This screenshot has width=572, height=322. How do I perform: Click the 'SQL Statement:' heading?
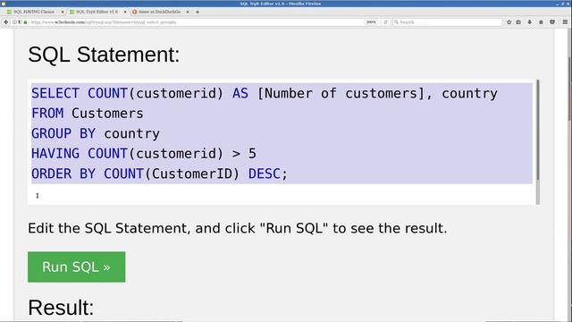104,55
